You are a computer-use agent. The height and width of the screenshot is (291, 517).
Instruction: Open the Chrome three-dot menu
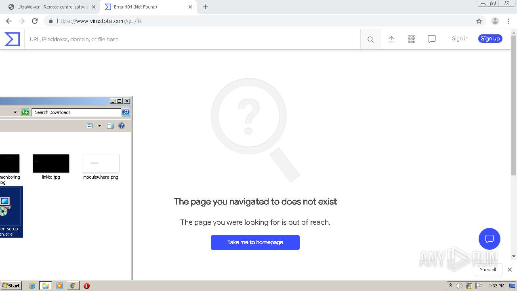click(508, 21)
